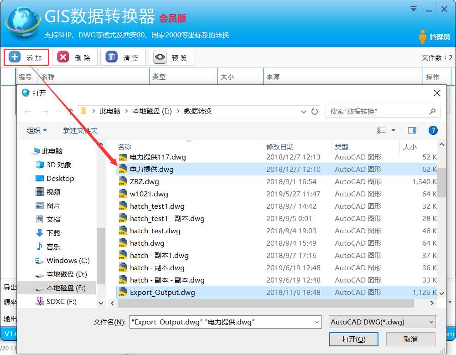Select SDXC (F:) drive

(x=56, y=302)
